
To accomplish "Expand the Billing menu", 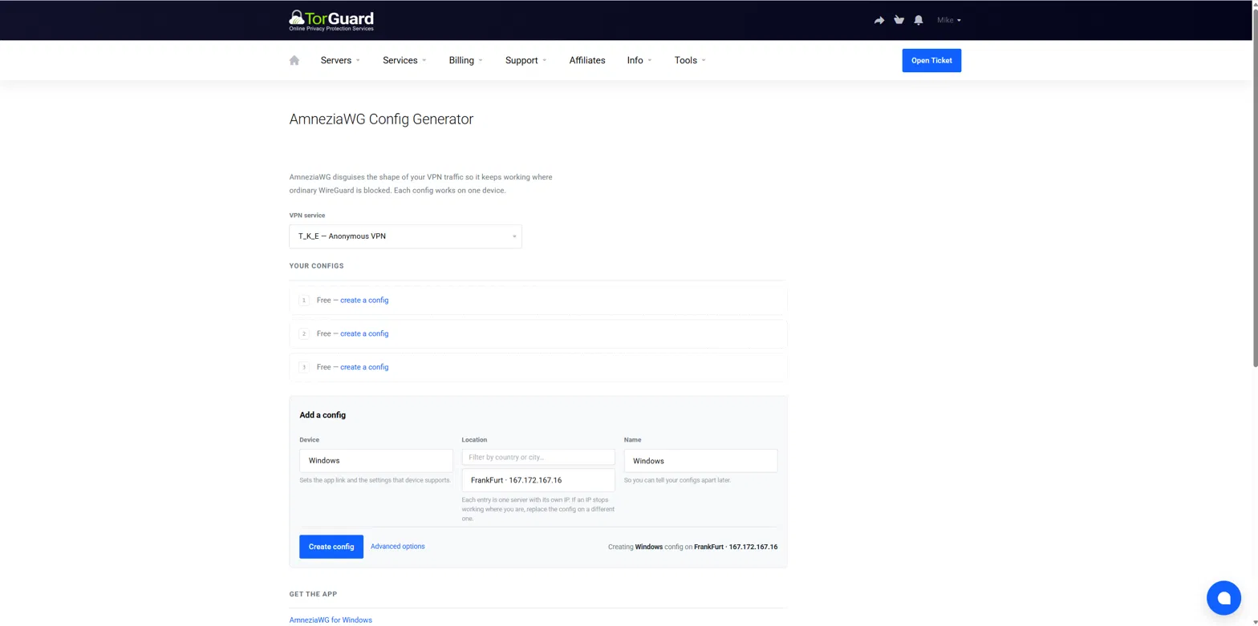I will tap(466, 60).
